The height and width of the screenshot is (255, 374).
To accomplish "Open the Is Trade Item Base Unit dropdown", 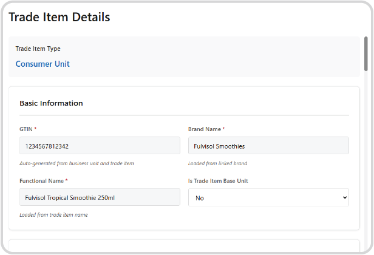I will 268,197.
